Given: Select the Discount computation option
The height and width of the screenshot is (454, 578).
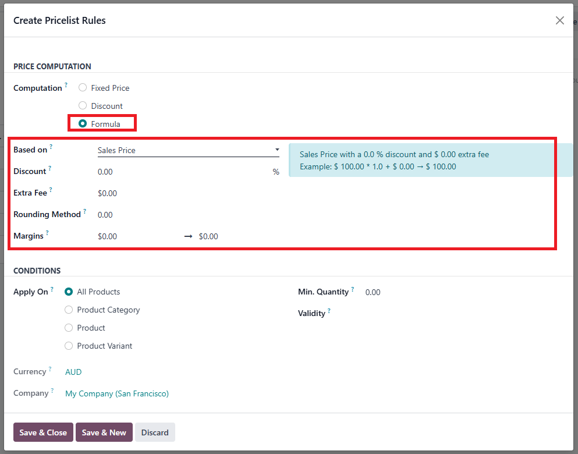Looking at the screenshot, I should coord(83,106).
